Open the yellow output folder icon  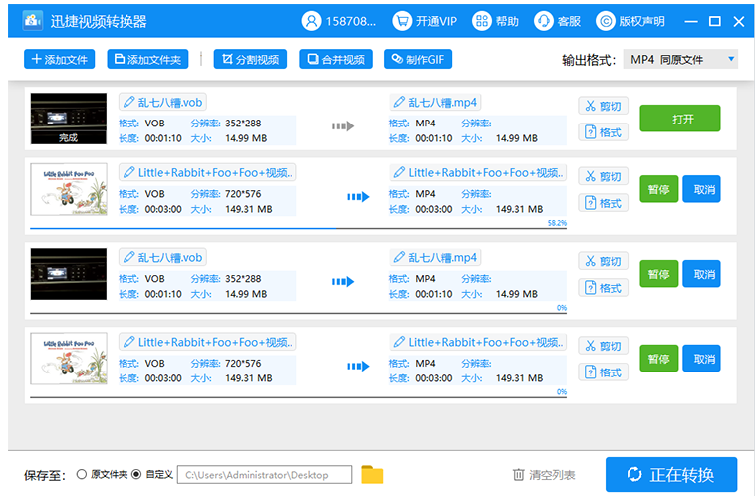click(372, 475)
